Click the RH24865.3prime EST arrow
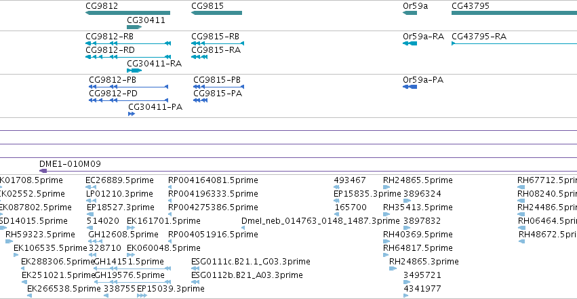The width and height of the screenshot is (577, 299). tap(393, 268)
